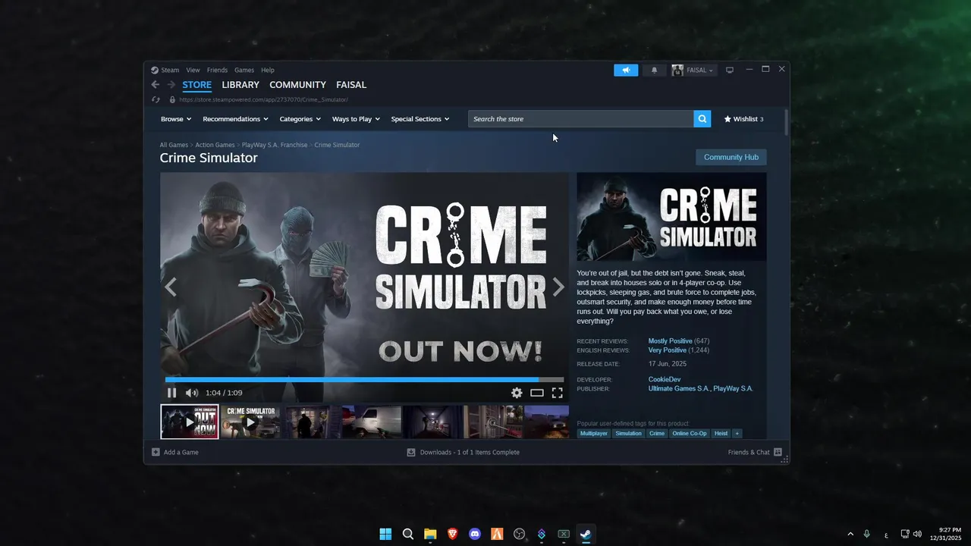Select the Heist tag
The height and width of the screenshot is (546, 971).
click(721, 434)
